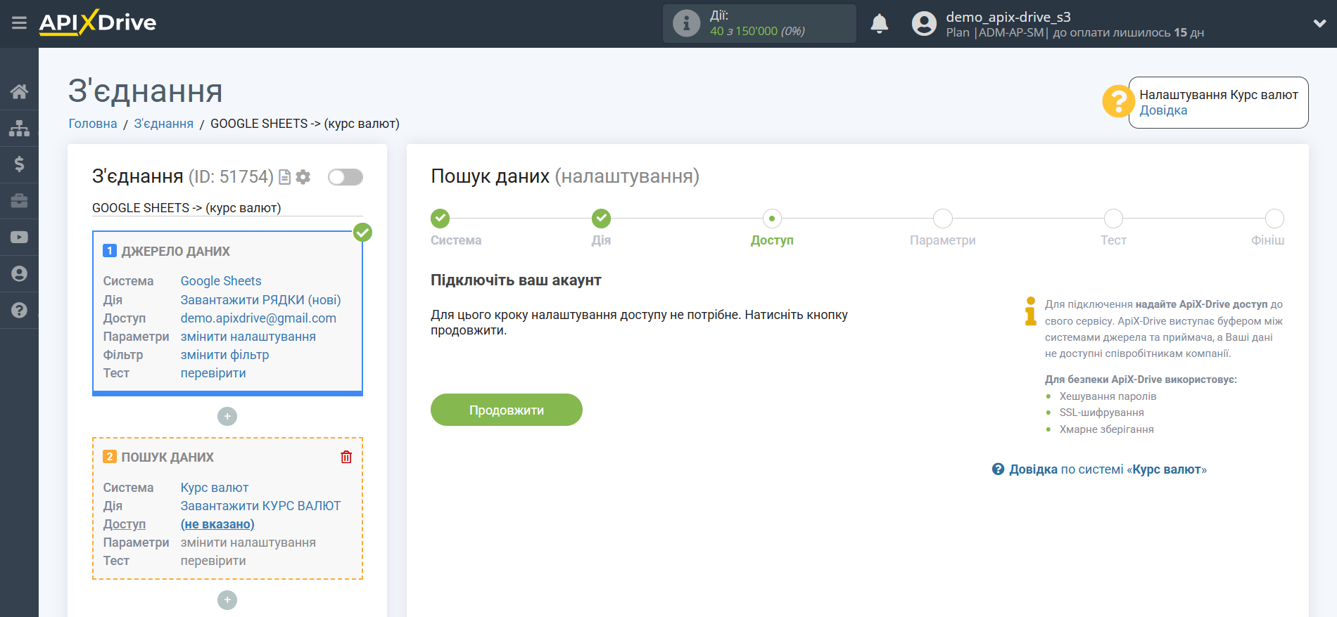Open the notifications bell

click(880, 24)
